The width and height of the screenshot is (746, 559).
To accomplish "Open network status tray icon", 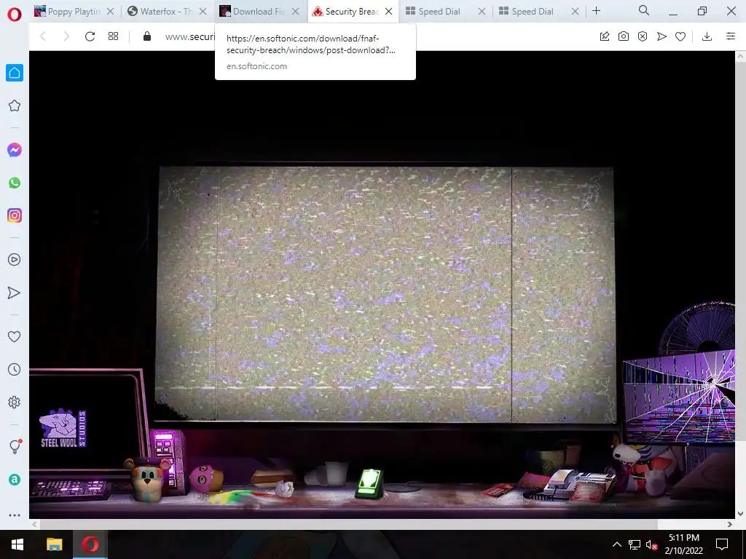I will (635, 544).
